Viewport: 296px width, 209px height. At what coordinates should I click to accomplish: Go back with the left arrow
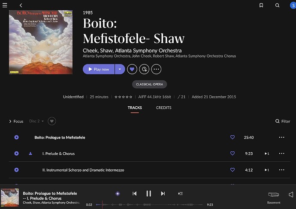pos(21,5)
